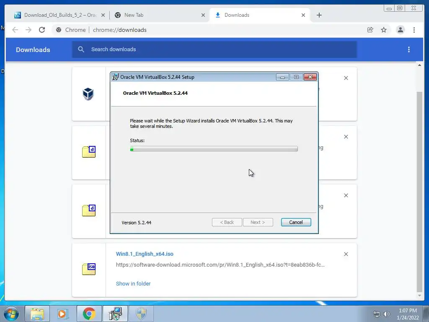Click the search downloads field
Image resolution: width=429 pixels, height=322 pixels.
(x=214, y=49)
